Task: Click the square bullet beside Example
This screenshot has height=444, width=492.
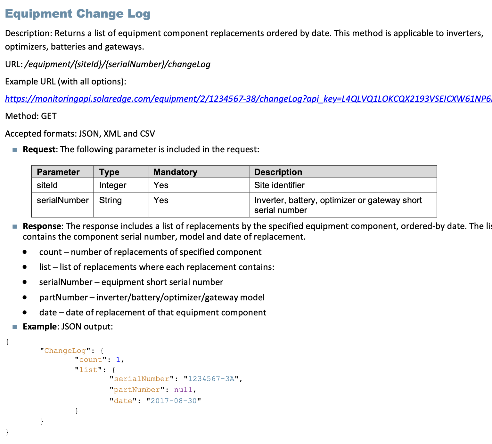Action: (14, 327)
